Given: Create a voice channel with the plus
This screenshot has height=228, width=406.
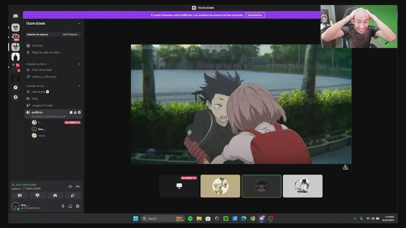Looking at the screenshot, I should 79,86.
